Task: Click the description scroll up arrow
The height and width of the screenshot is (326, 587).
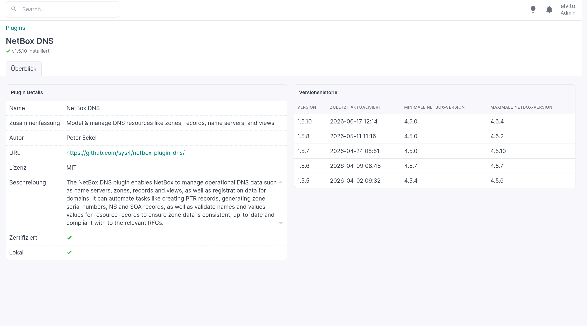Action: point(281,182)
